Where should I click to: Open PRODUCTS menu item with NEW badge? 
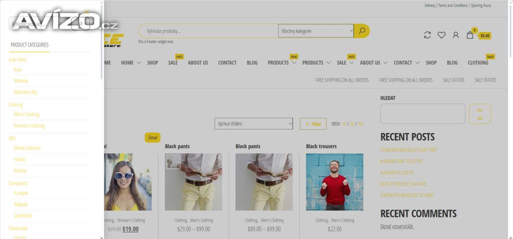click(278, 62)
